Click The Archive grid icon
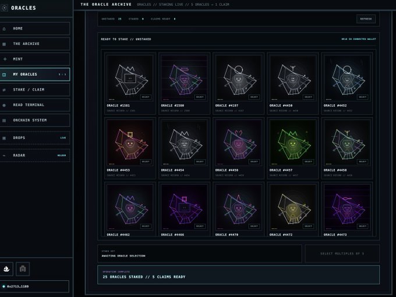The height and width of the screenshot is (297, 396). click(4, 44)
